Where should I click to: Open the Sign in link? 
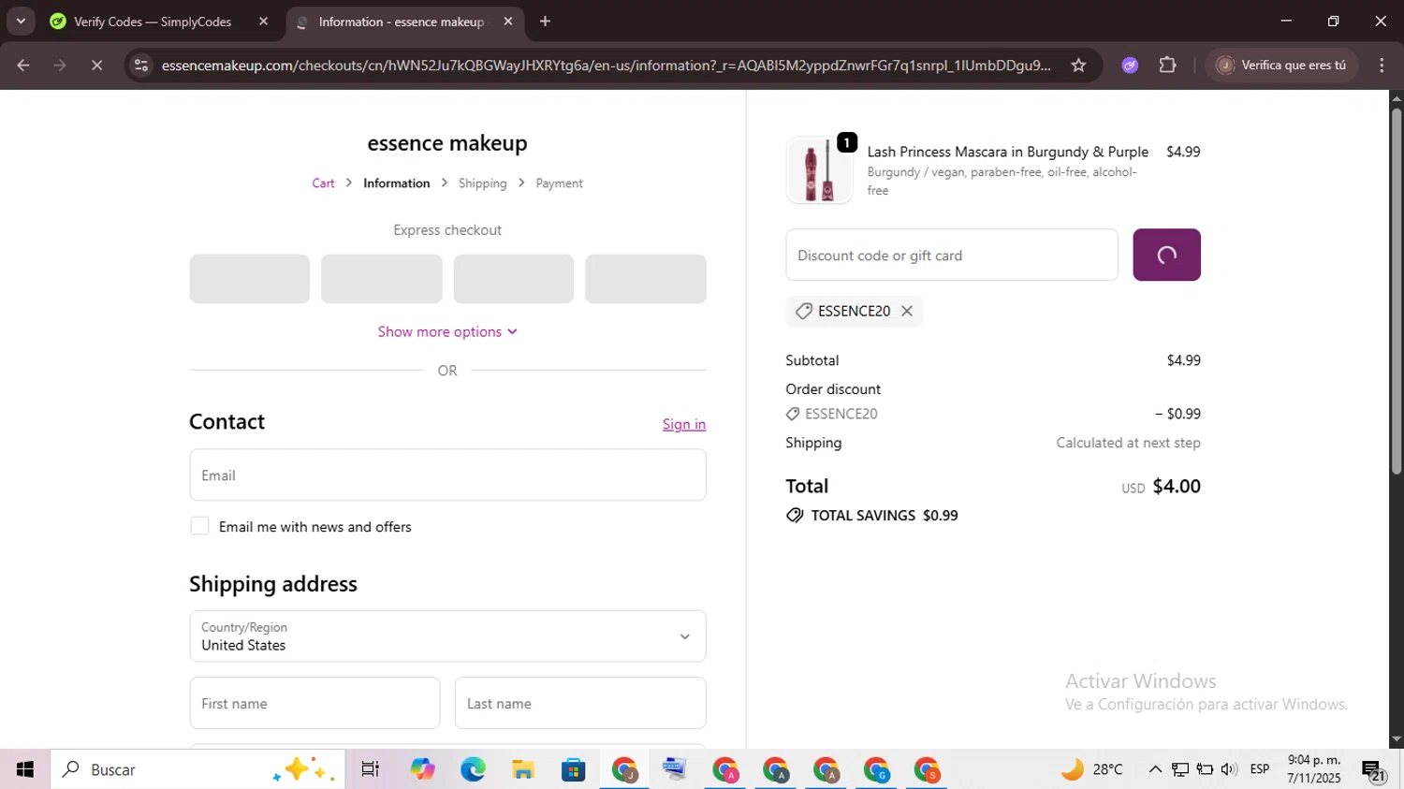click(684, 424)
